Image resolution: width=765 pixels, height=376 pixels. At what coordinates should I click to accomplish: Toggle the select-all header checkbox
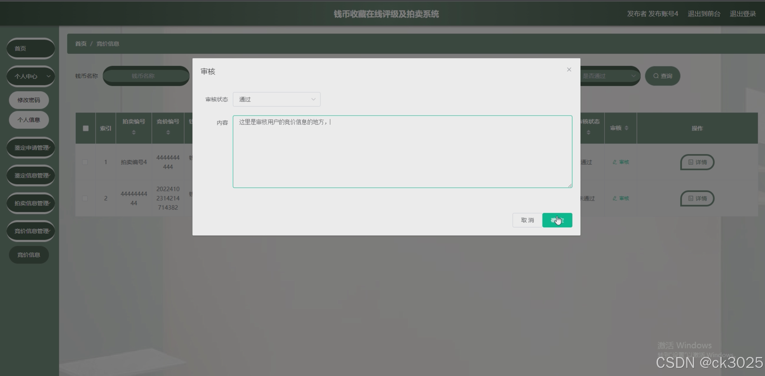click(86, 128)
